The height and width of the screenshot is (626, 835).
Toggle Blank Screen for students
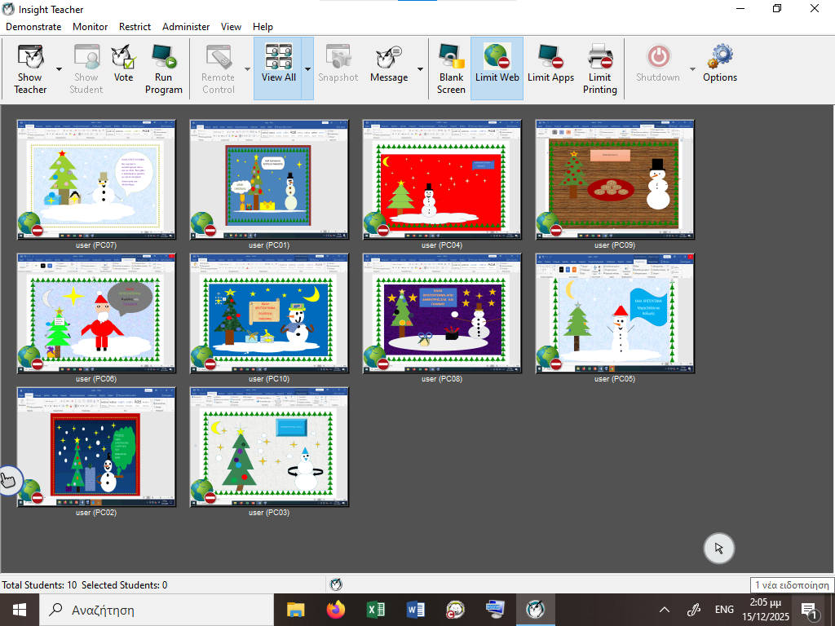451,68
